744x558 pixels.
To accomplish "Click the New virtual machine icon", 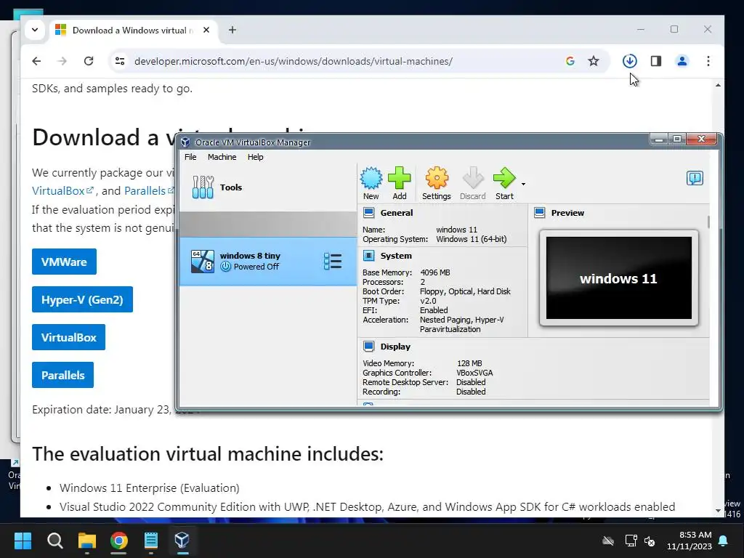I will coord(371,183).
